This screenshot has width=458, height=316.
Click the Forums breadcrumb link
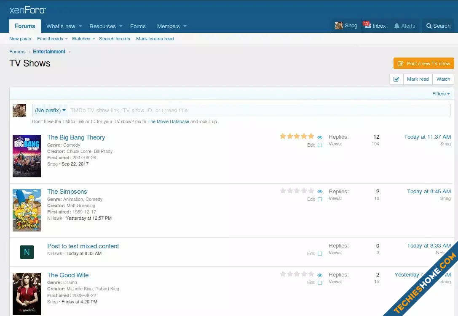tap(18, 52)
